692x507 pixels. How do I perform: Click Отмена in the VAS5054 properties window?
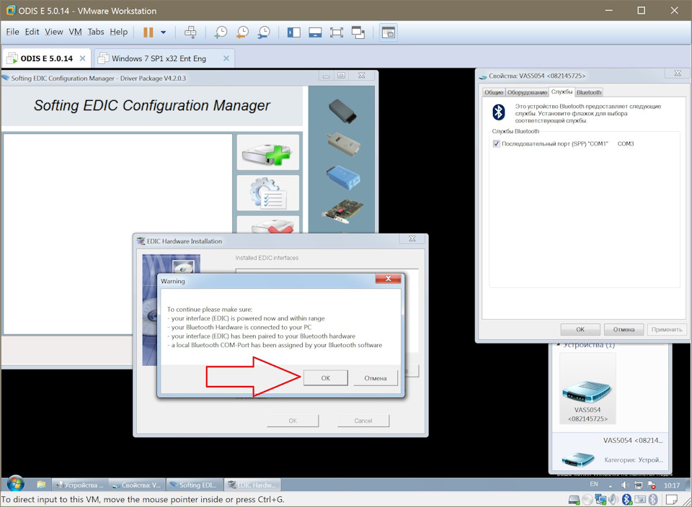click(x=624, y=329)
